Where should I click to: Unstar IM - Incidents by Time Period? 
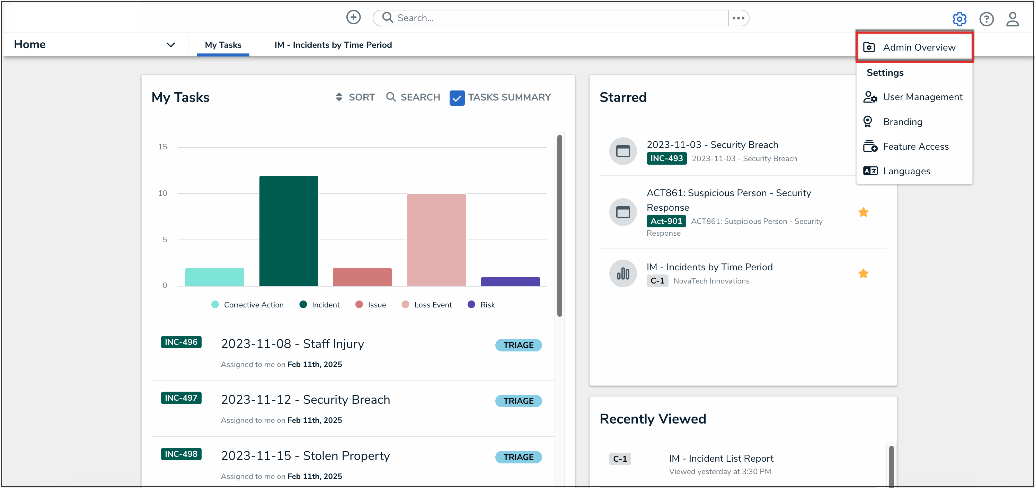864,273
